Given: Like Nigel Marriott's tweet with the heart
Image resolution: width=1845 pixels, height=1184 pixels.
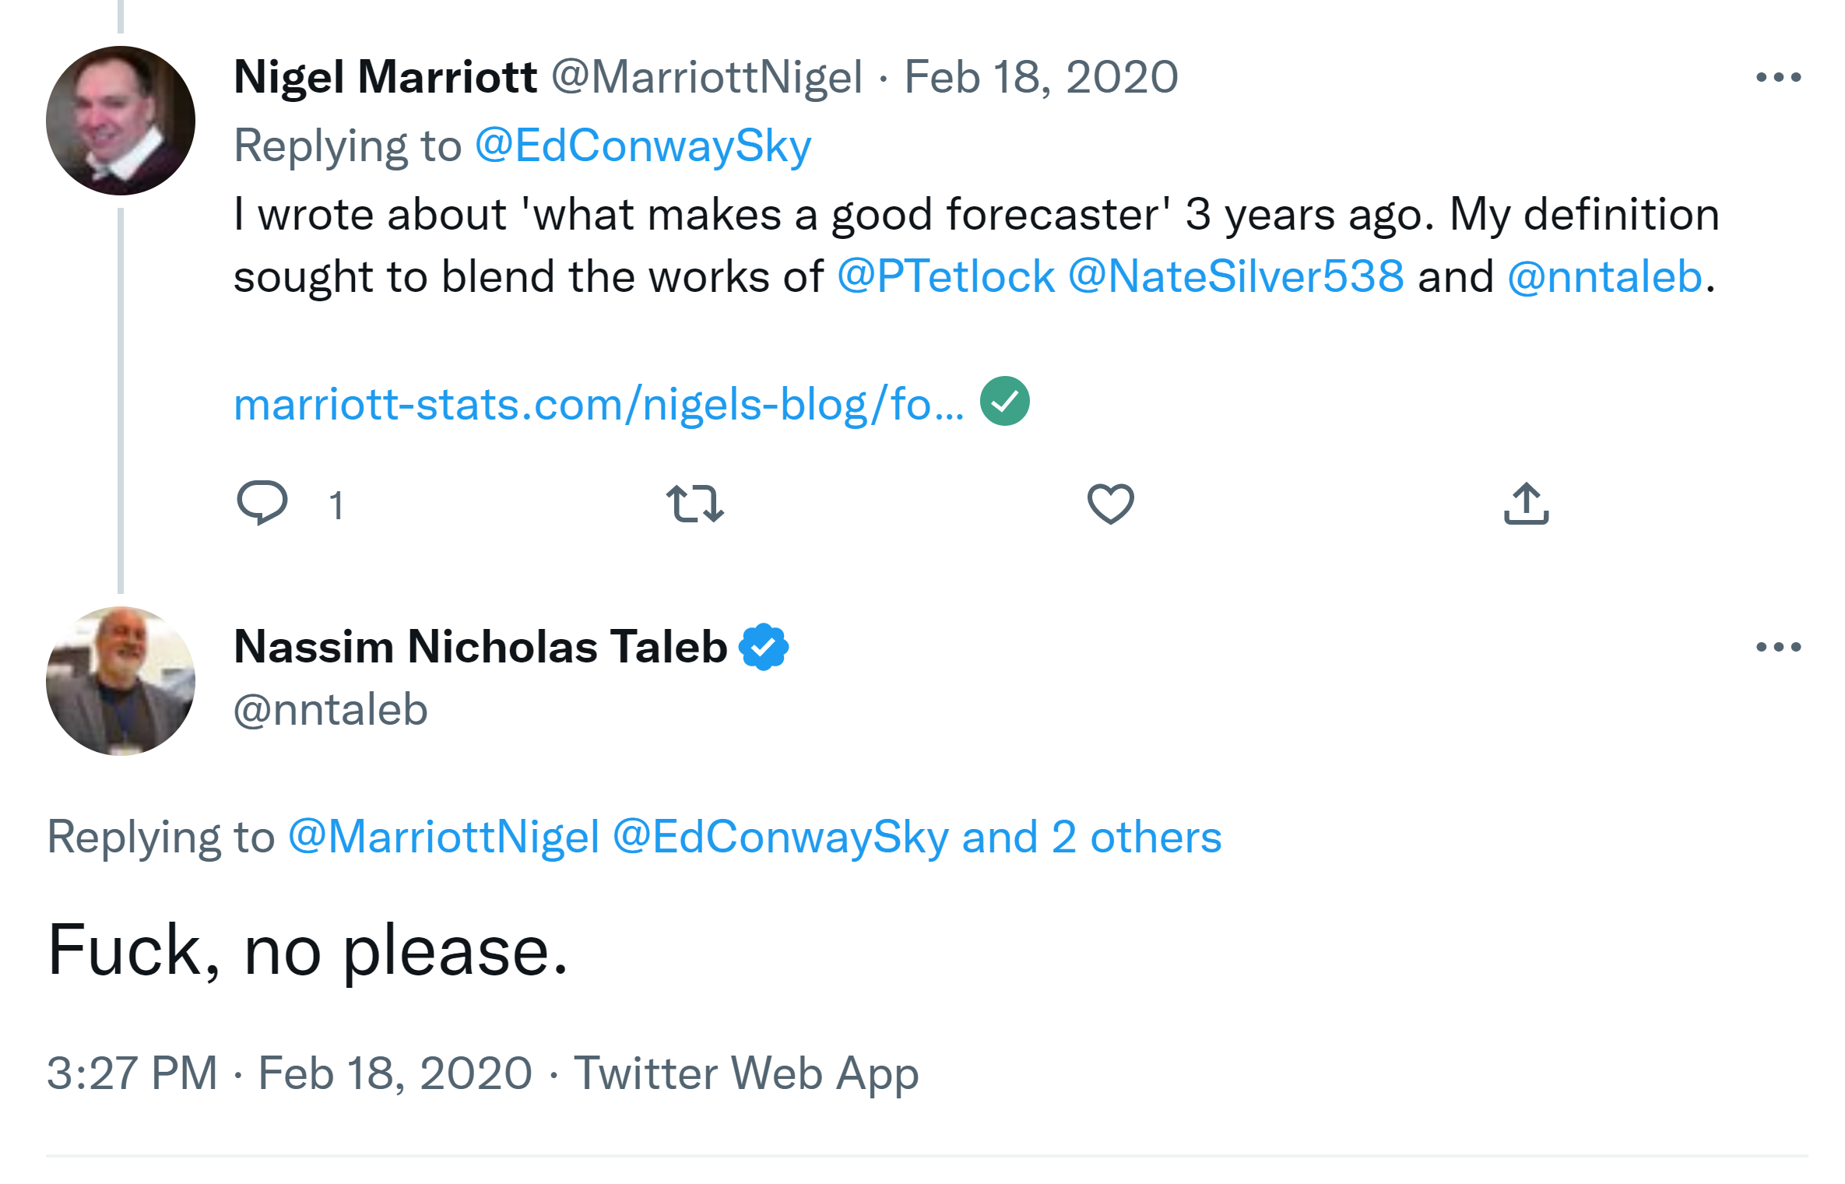Looking at the screenshot, I should tap(1110, 503).
